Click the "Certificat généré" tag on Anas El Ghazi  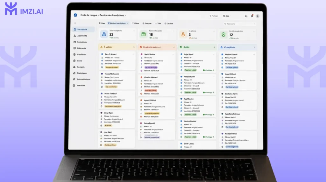[x=232, y=87]
